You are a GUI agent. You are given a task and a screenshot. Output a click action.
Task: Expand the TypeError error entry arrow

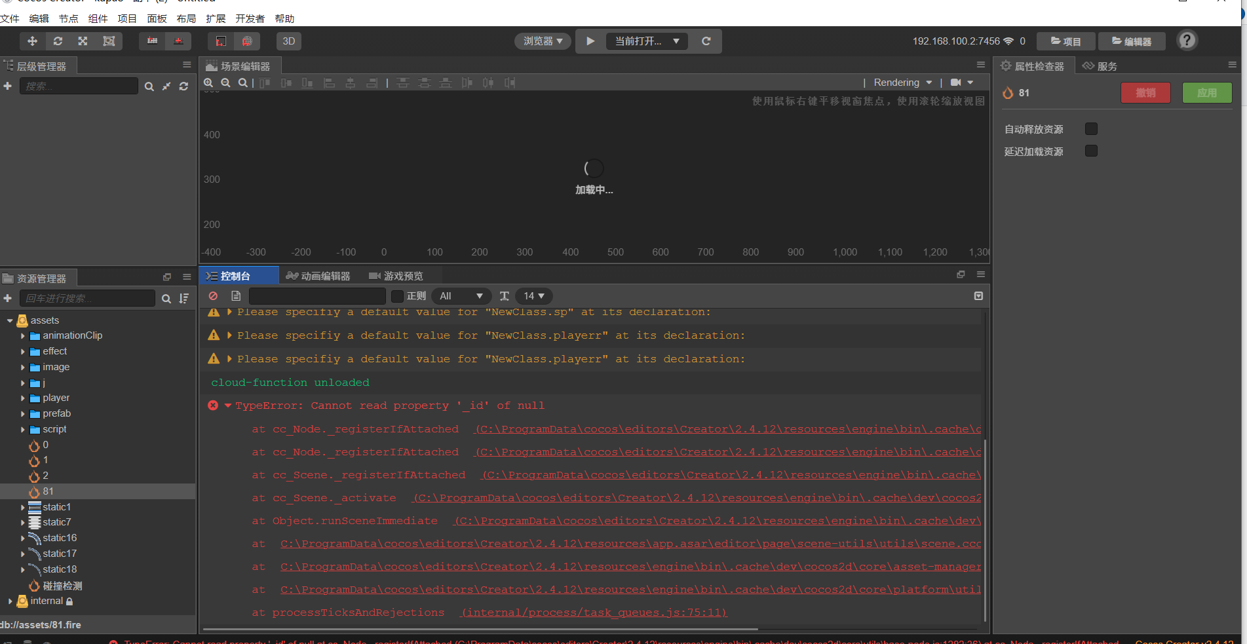228,406
